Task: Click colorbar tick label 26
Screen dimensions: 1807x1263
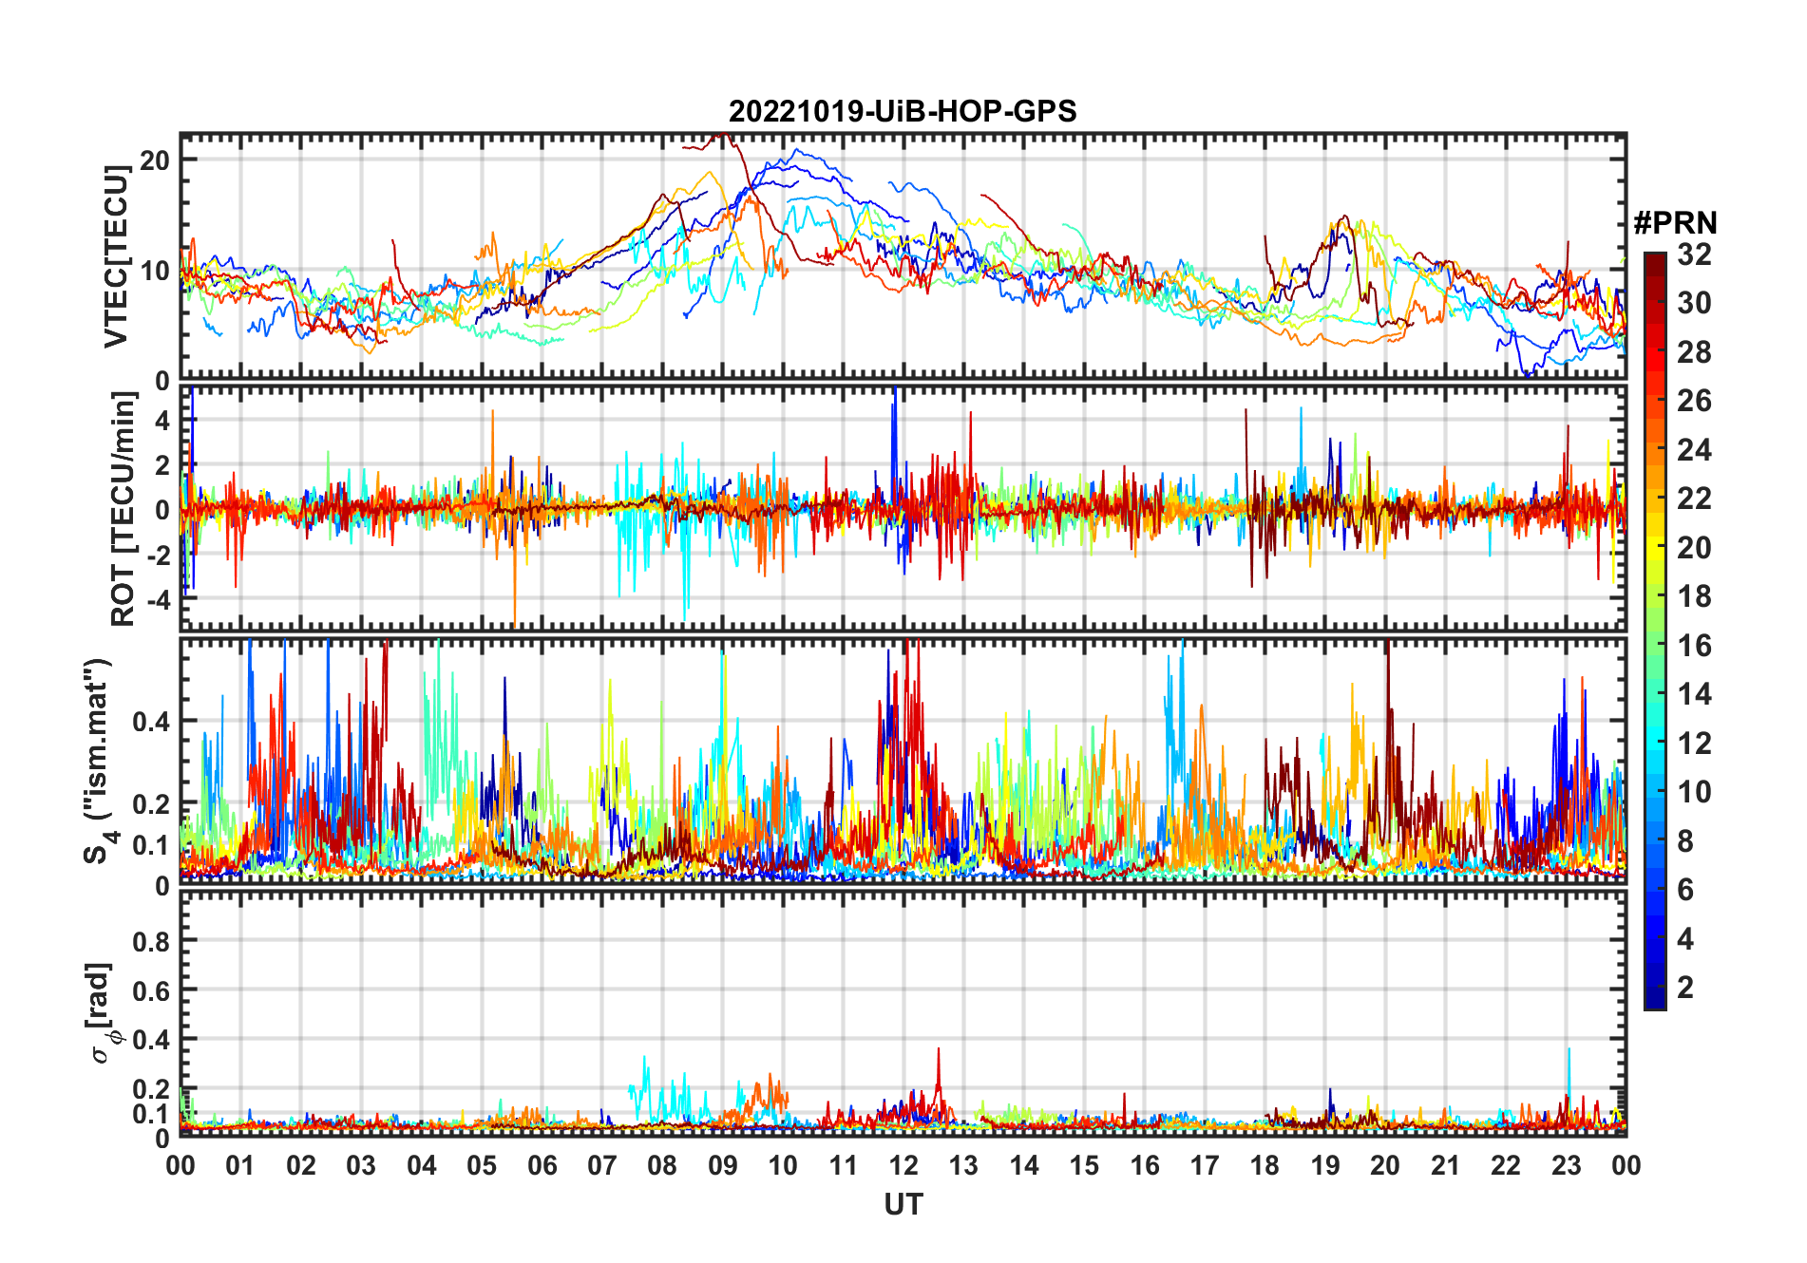Action: point(1695,401)
